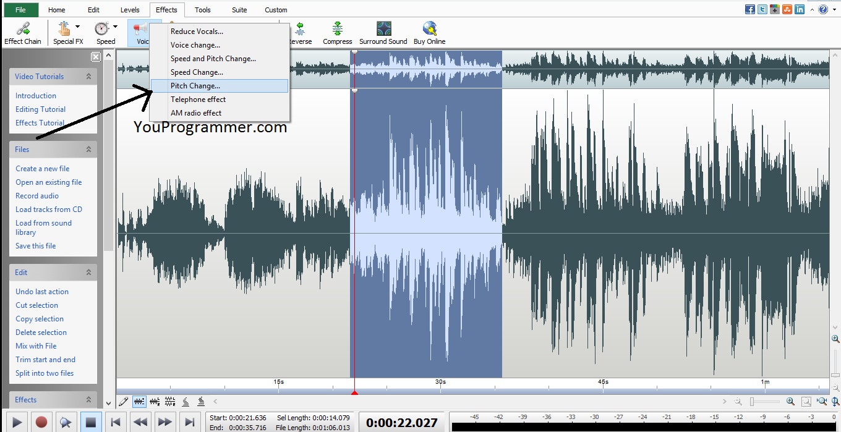This screenshot has width=841, height=432.
Task: Open the Effect Chain tool
Action: (23, 33)
